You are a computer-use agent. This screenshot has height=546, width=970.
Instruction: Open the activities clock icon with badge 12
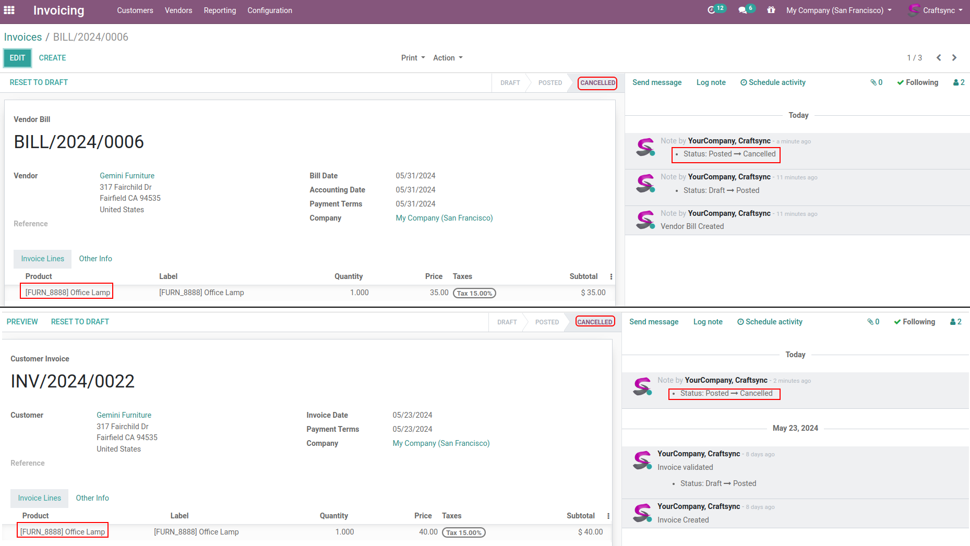pyautogui.click(x=712, y=10)
